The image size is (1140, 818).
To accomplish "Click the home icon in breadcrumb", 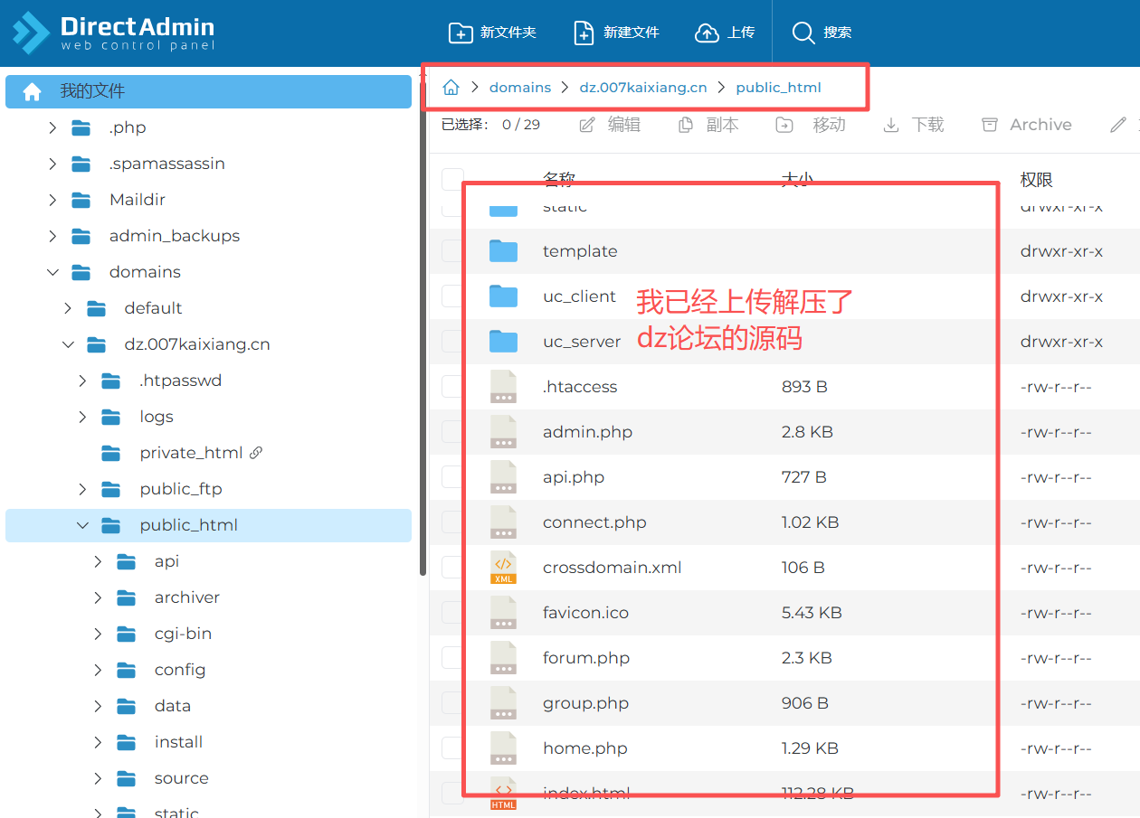I will pyautogui.click(x=451, y=88).
